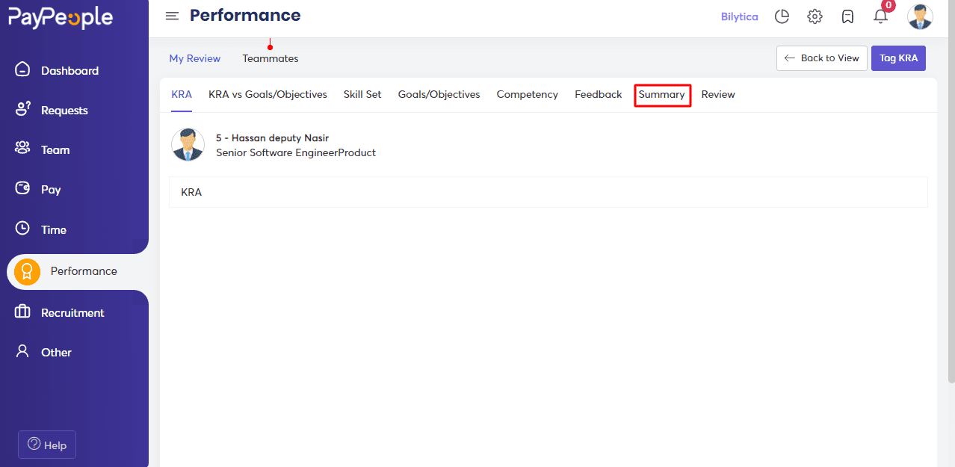
Task: Click the Other person icon
Action: pyautogui.click(x=23, y=351)
